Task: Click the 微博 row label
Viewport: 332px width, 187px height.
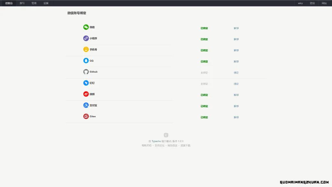Action: click(92, 94)
